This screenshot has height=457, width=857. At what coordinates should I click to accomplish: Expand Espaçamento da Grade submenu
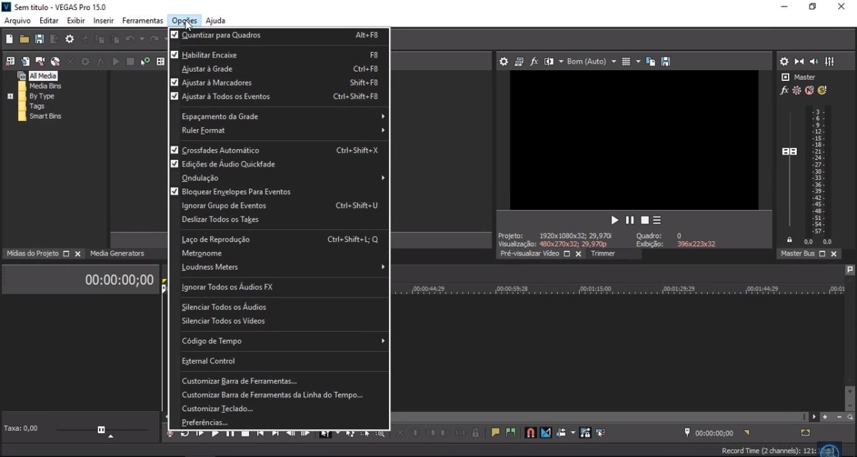[279, 117]
